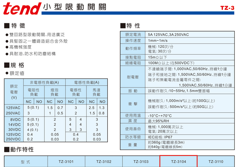Viewport: 238px width, 167px height.
Task: Click the 額定電流 row label
Action: (133, 35)
